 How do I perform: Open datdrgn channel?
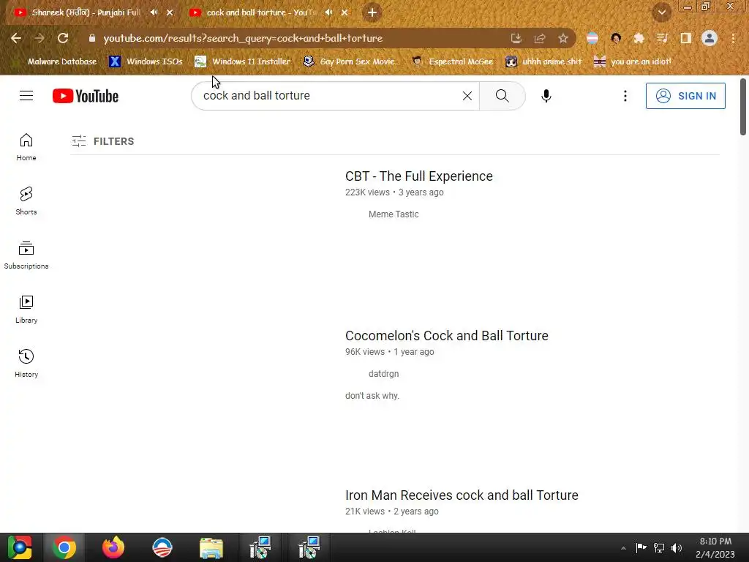pyautogui.click(x=383, y=374)
